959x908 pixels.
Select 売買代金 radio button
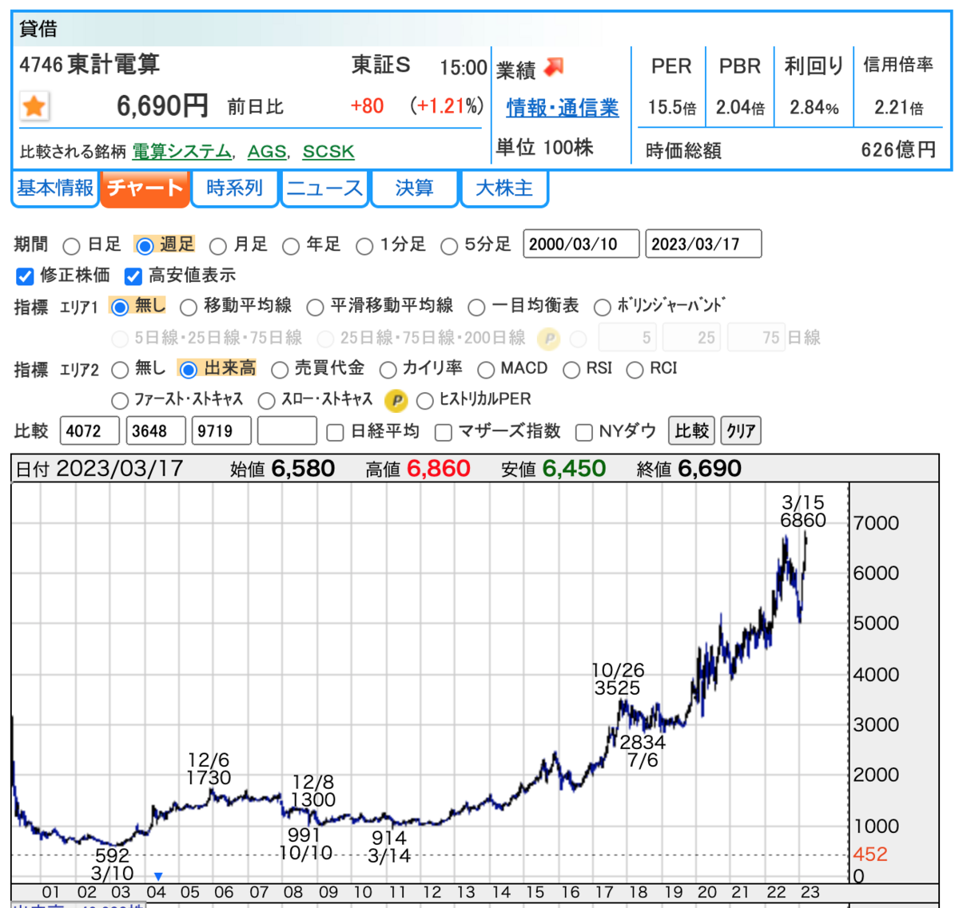280,370
